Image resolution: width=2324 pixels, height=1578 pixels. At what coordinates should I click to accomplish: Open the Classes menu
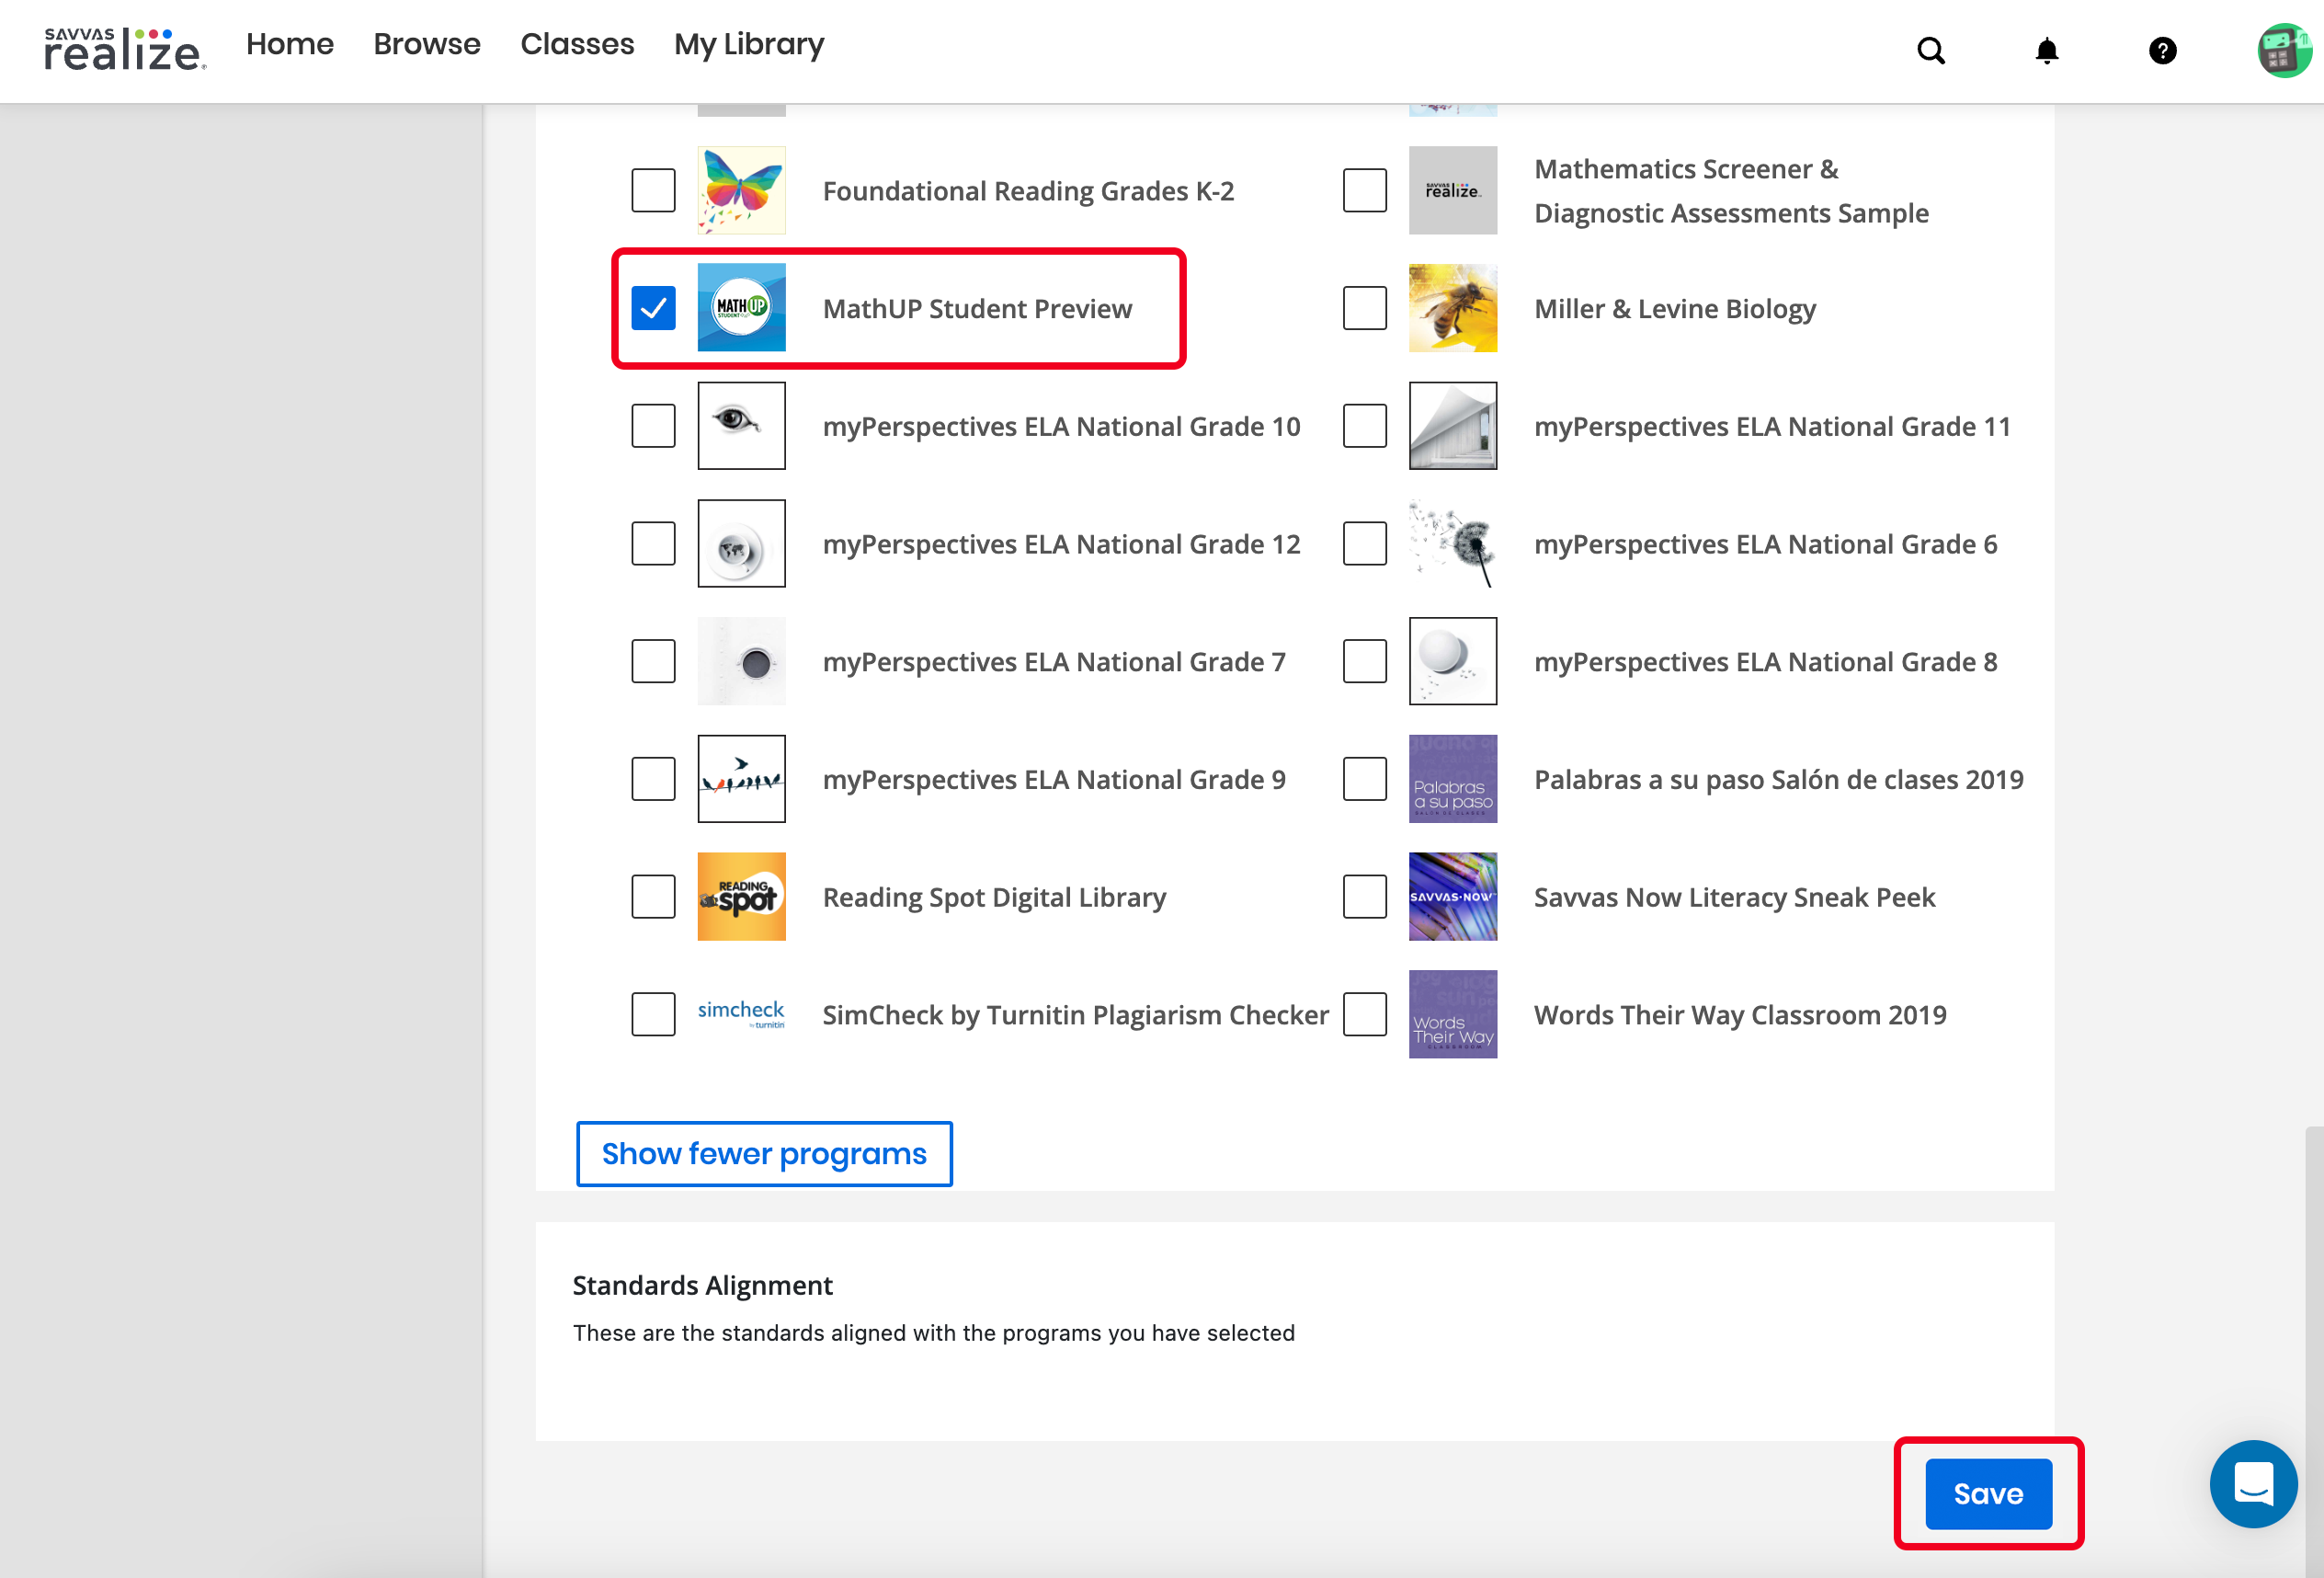point(577,44)
